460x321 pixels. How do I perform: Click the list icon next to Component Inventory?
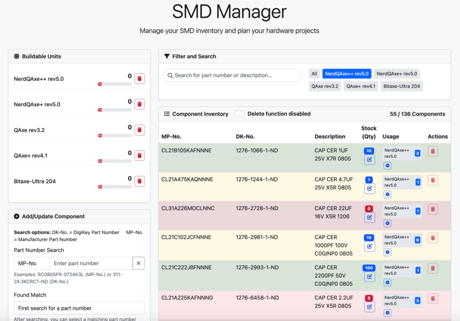click(167, 114)
